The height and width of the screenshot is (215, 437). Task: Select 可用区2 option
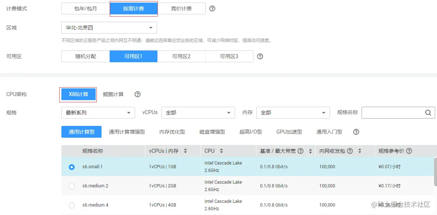point(181,56)
